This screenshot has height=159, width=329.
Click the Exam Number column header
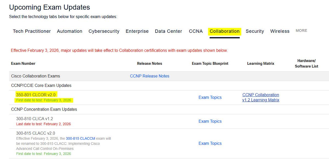click(x=23, y=63)
